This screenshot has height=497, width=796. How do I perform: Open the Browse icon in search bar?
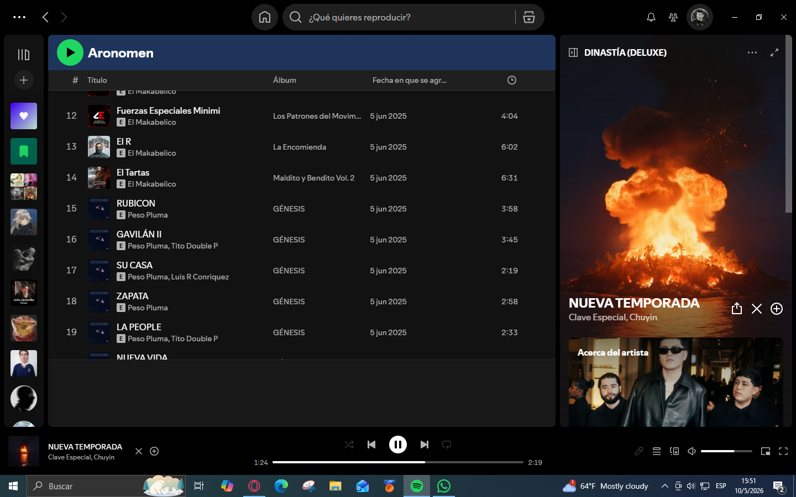point(529,17)
